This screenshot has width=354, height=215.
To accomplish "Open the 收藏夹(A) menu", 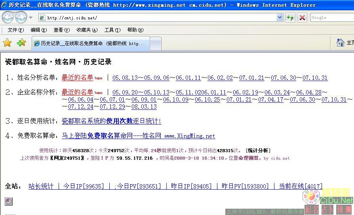I will 86,30.
